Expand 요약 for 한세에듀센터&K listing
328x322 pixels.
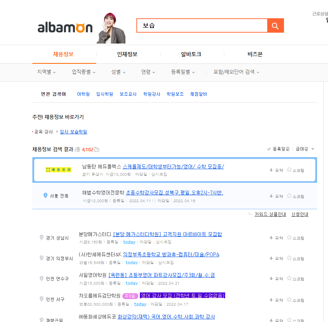click(x=276, y=259)
